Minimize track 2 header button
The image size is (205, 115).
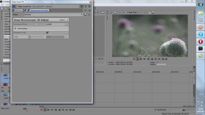(x=2, y=84)
